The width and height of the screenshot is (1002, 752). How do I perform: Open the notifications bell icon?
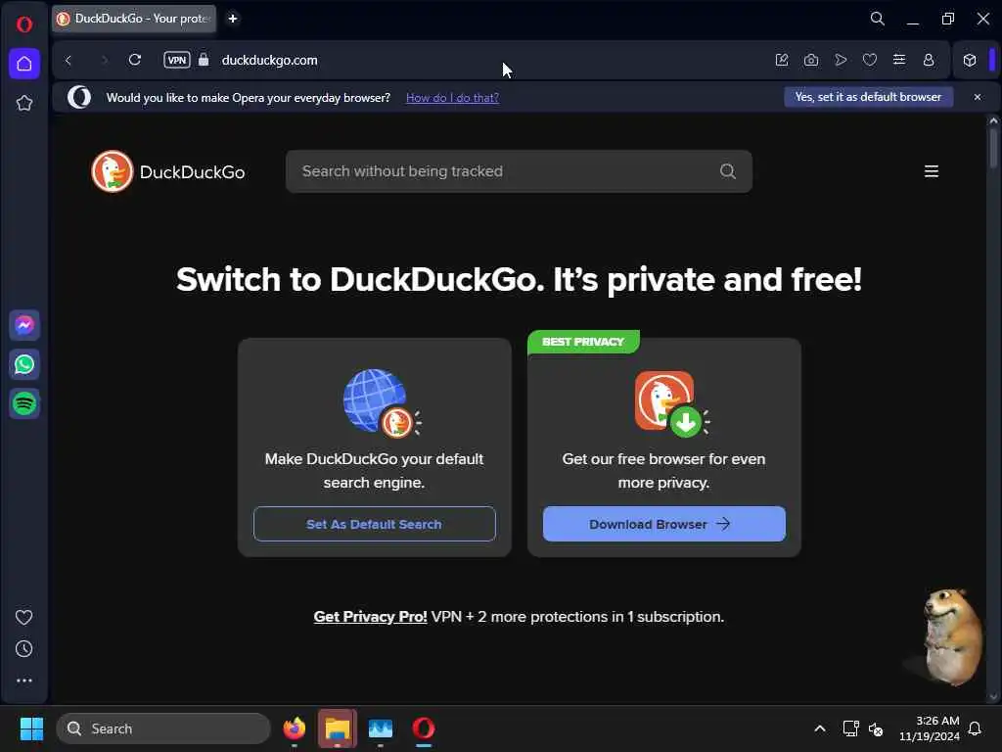point(975,728)
